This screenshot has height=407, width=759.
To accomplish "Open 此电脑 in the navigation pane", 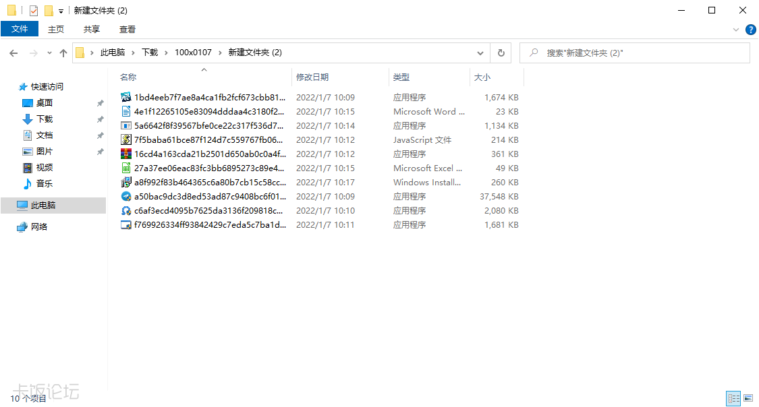I will pos(44,205).
